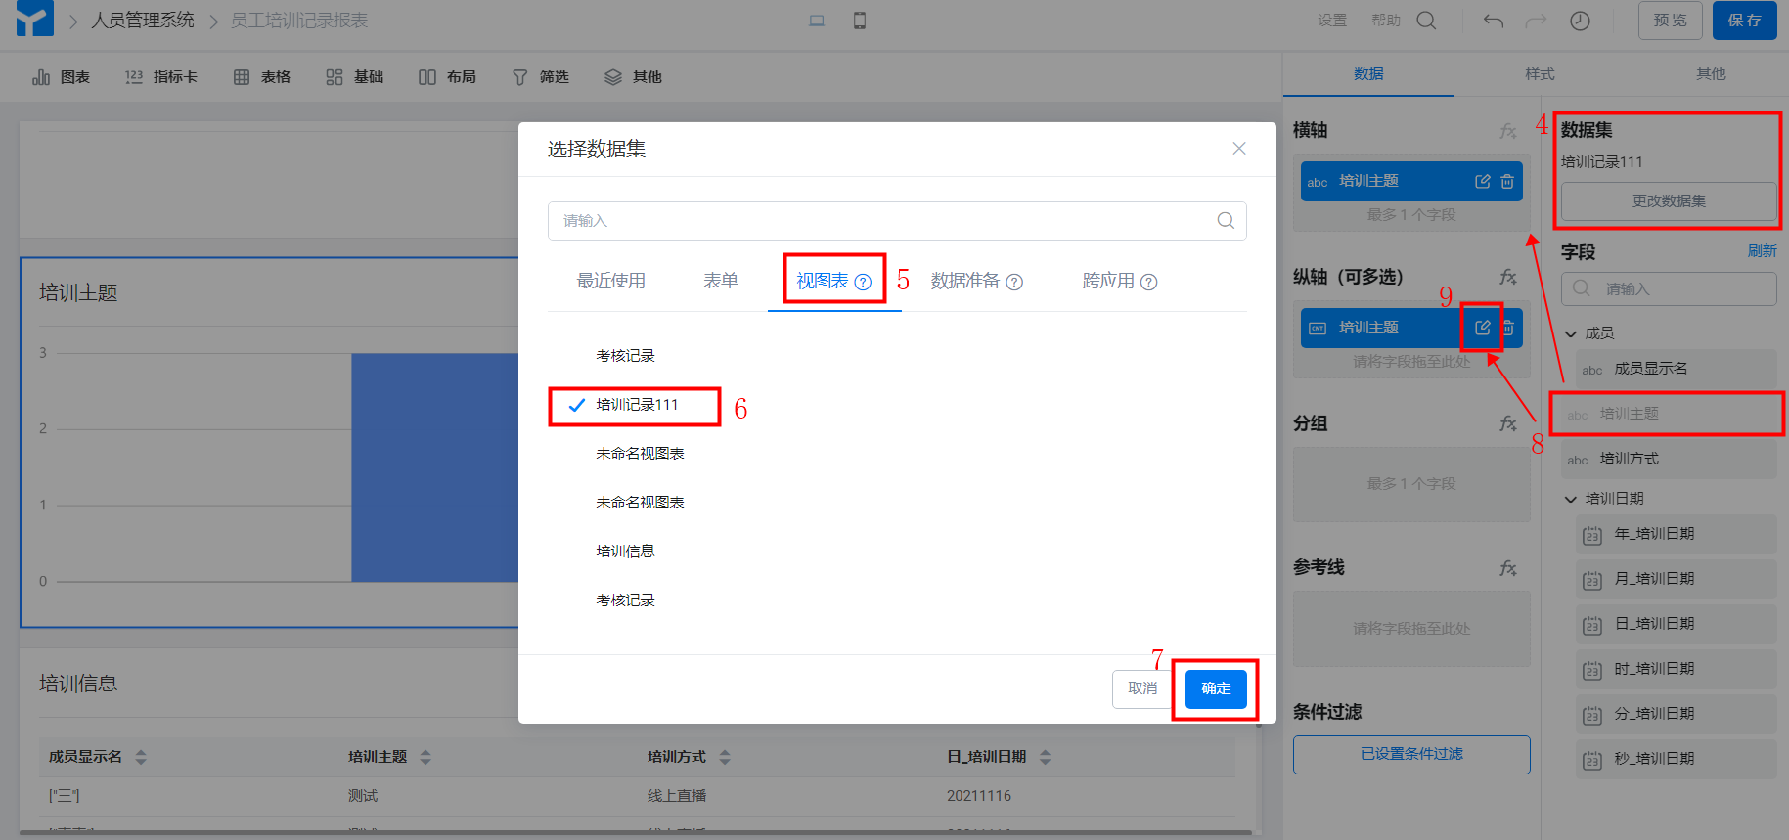This screenshot has width=1789, height=840.
Task: Select the 月_培训日期 field
Action: click(x=1677, y=579)
